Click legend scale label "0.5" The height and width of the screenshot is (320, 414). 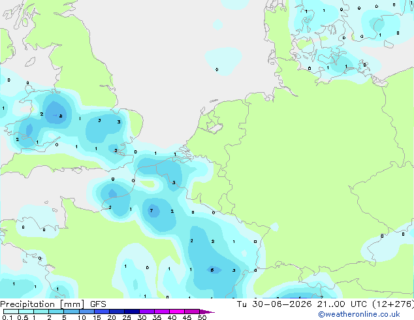tap(23, 317)
